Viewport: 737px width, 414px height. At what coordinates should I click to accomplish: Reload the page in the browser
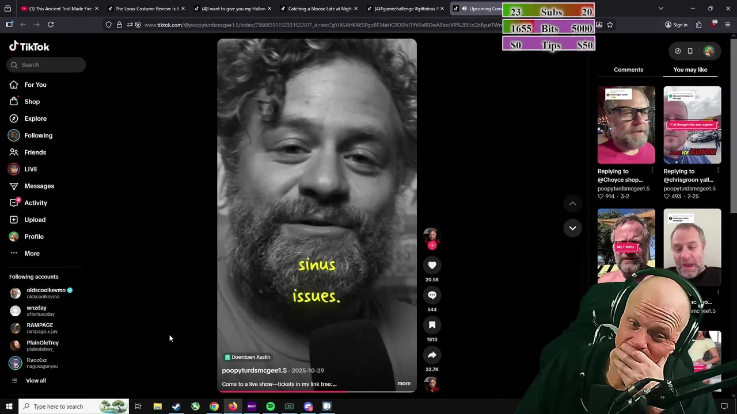51,25
